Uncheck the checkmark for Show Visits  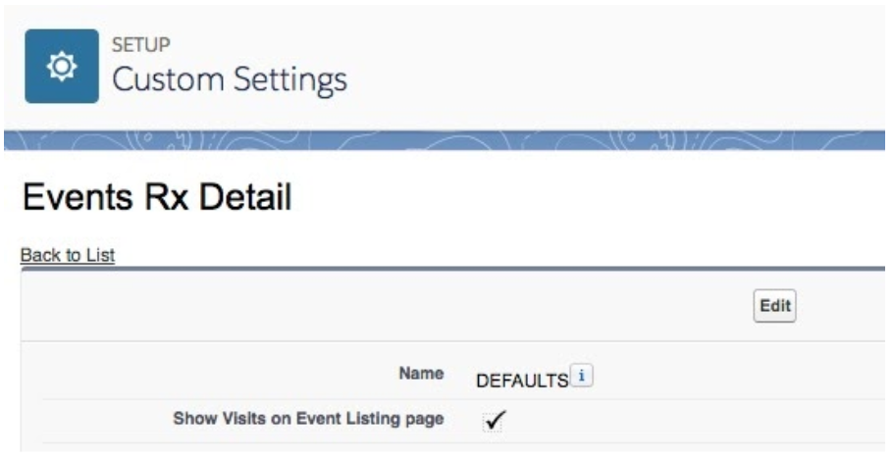click(493, 421)
